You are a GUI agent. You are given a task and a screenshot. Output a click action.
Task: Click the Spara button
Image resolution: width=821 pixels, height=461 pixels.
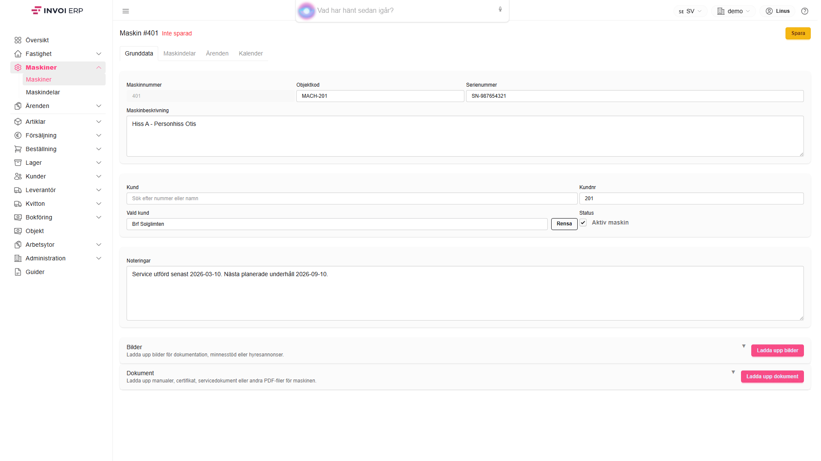click(x=798, y=33)
